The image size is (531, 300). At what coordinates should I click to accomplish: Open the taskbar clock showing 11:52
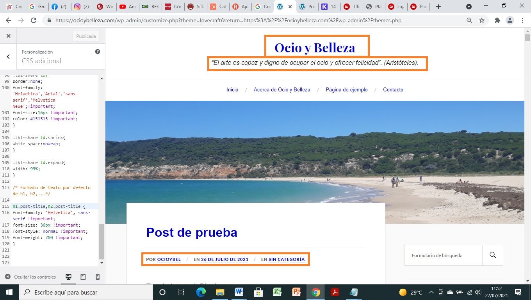coord(497,292)
